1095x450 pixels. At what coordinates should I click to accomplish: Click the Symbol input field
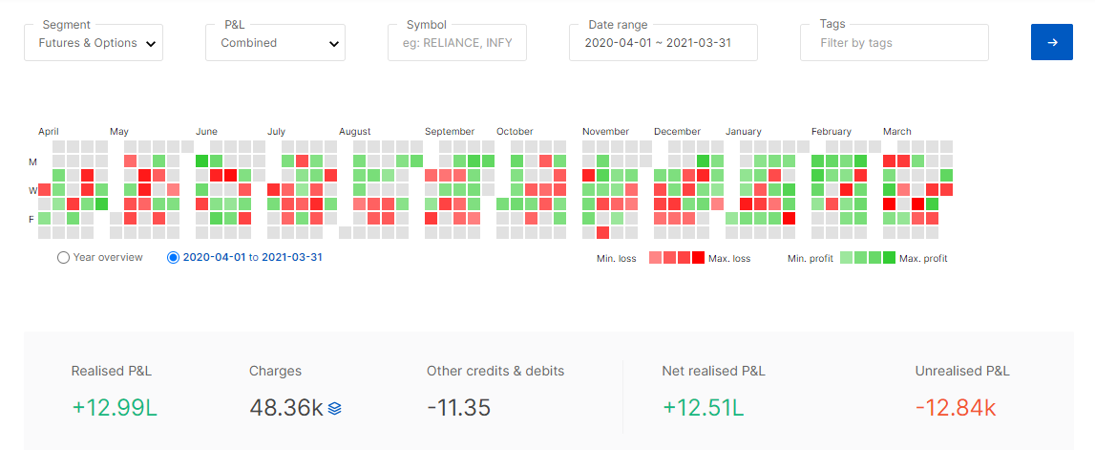456,43
